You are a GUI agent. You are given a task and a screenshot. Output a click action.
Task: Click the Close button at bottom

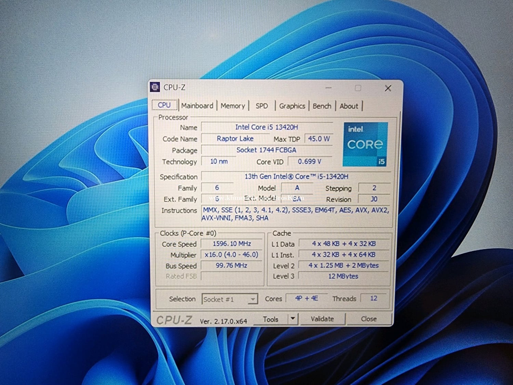[369, 319]
